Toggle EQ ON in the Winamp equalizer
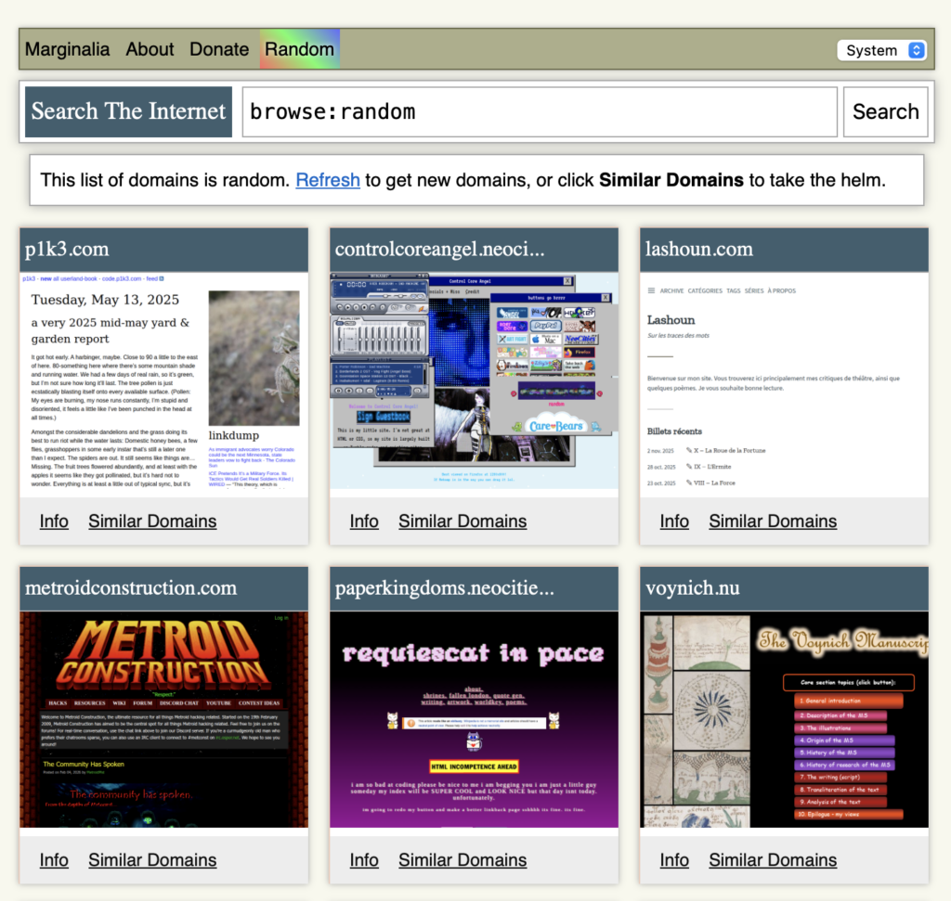Screen dimensions: 951x901 pyautogui.click(x=339, y=323)
